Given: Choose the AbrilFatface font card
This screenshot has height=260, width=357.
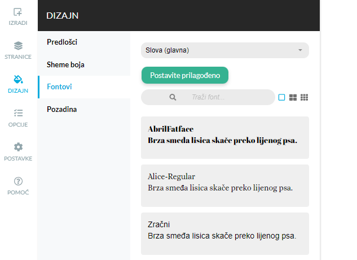Looking at the screenshot, I should (224, 135).
